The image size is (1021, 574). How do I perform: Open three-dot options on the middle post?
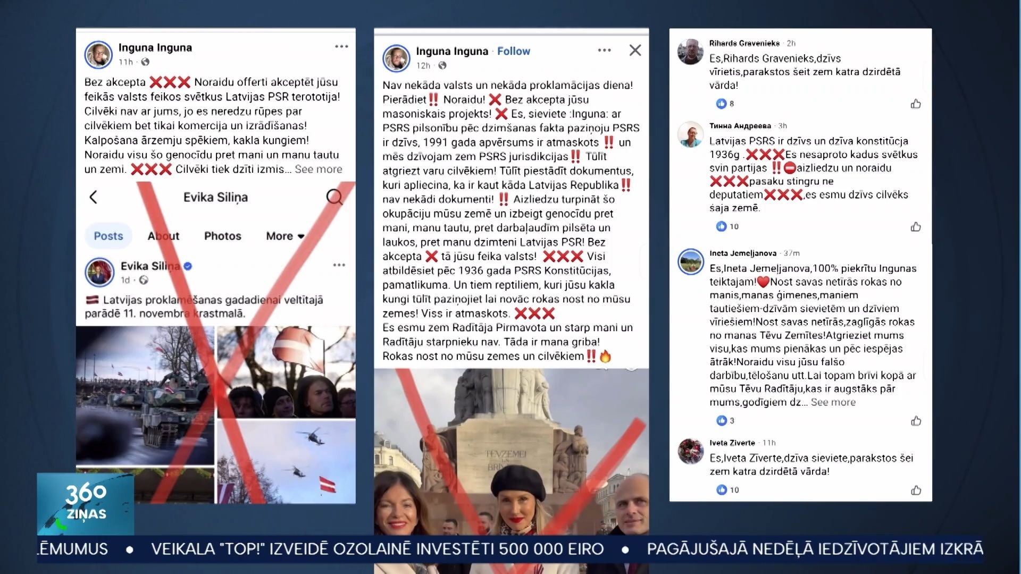click(604, 50)
